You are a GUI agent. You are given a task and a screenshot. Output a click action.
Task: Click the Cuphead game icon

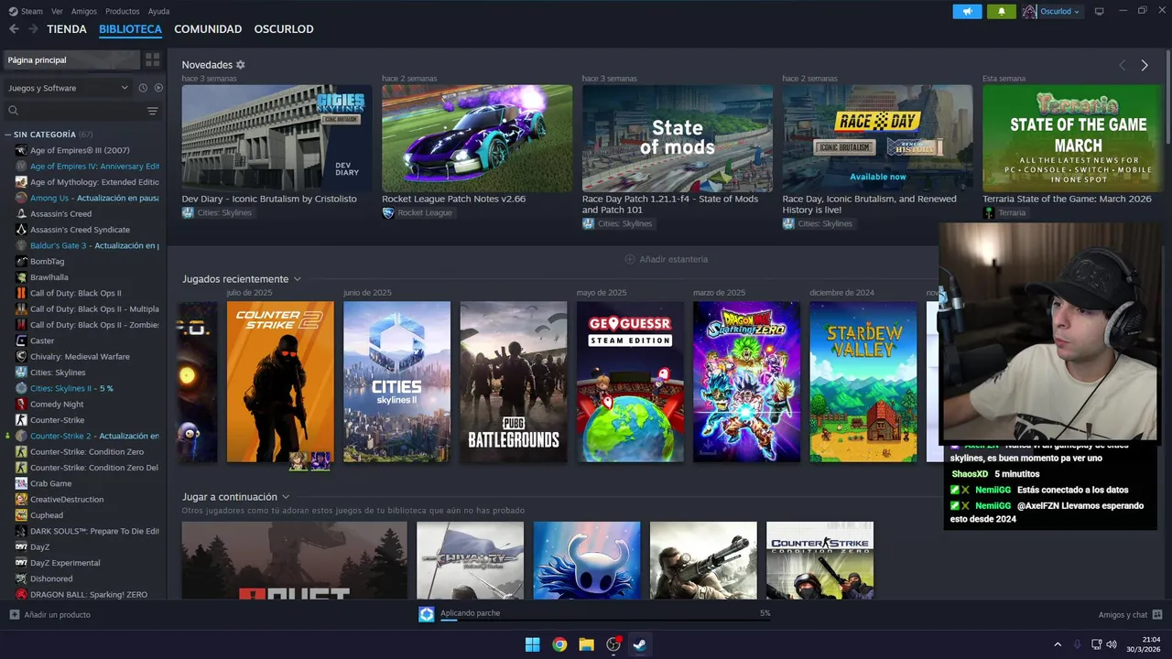22,515
